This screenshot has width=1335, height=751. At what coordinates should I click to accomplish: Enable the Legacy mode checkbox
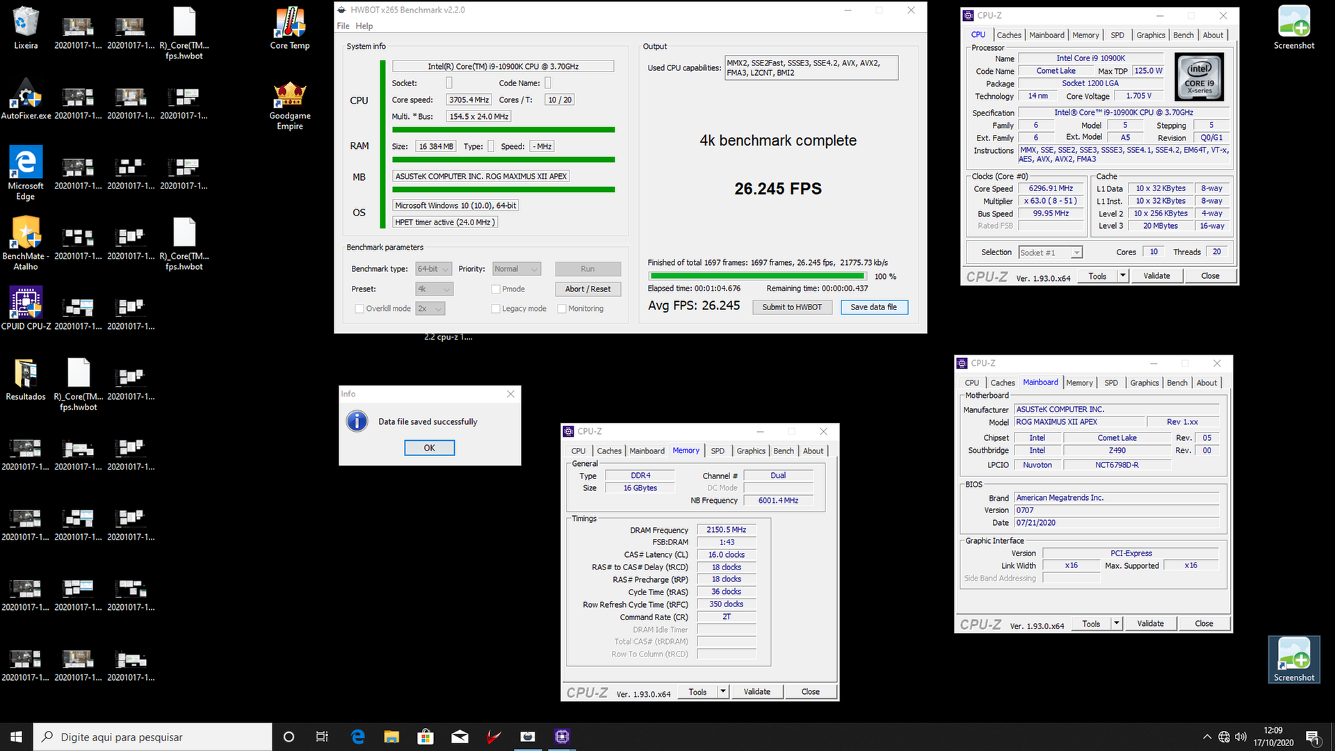click(496, 309)
